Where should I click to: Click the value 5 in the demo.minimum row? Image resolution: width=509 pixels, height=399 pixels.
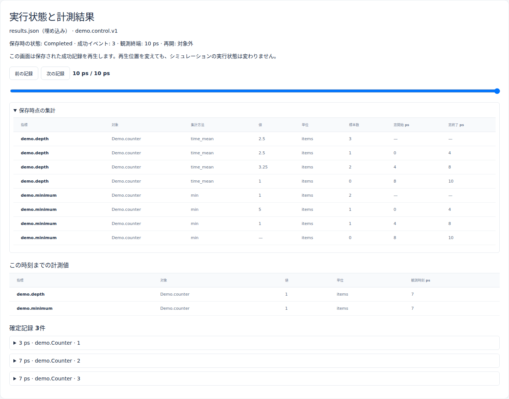(x=260, y=209)
